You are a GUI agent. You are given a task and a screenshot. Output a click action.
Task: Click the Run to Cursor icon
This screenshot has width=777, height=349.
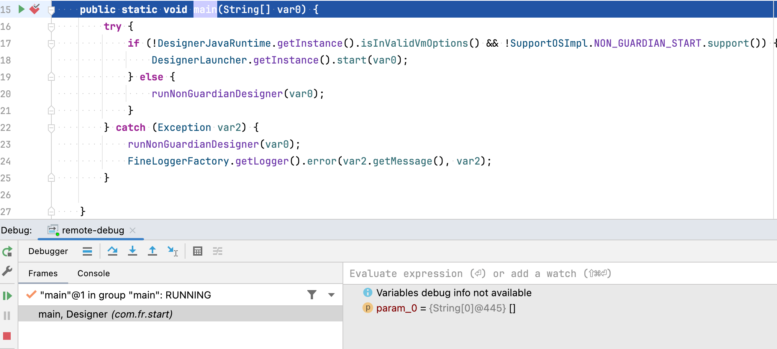click(173, 251)
